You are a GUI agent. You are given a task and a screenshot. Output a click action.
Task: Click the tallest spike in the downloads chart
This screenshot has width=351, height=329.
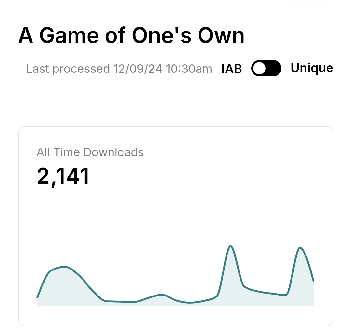point(231,246)
